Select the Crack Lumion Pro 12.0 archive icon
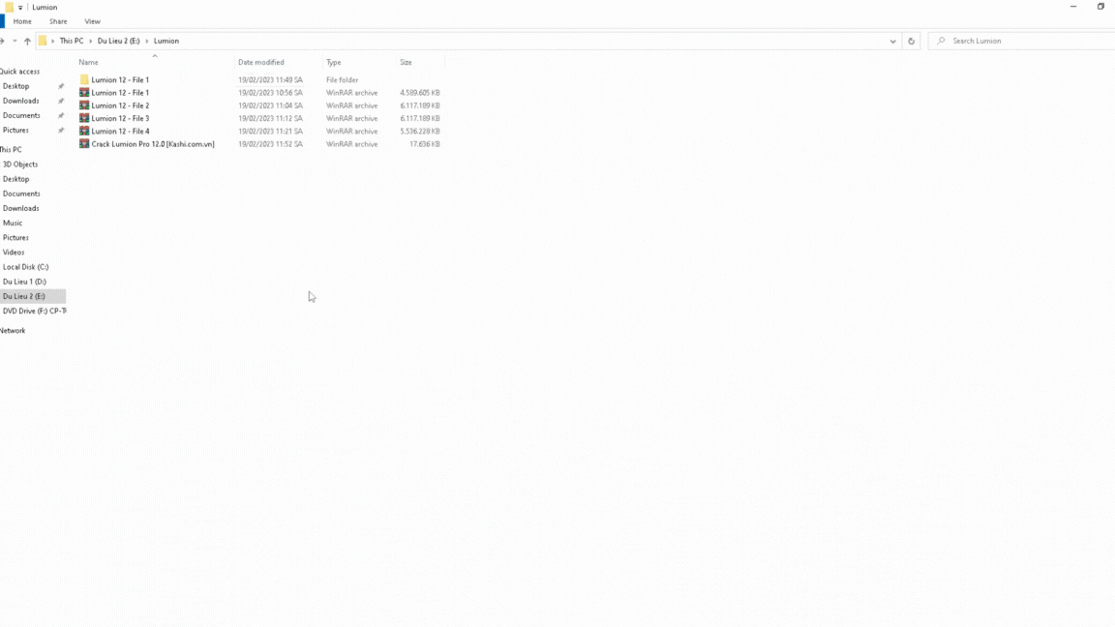The height and width of the screenshot is (627, 1115). pos(84,143)
